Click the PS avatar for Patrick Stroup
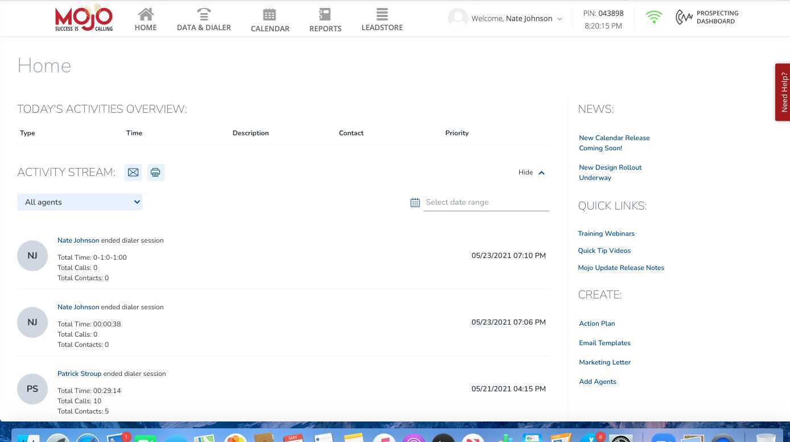Viewport: 790px width, 442px height. pos(32,389)
